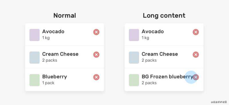The image size is (229, 105).
Task: Select Cream Cheese title in Normal list
Action: [60, 54]
